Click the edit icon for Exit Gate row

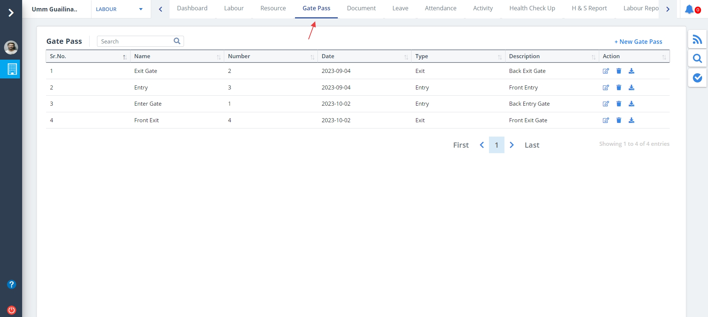605,71
